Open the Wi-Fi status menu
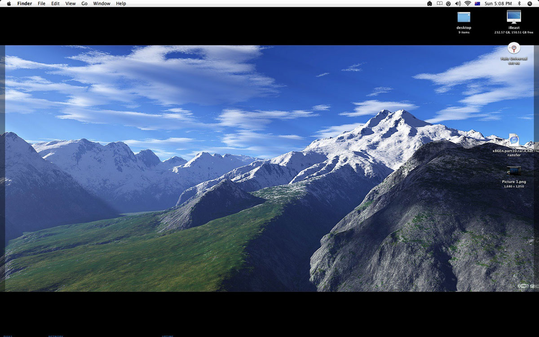The image size is (539, 337). [468, 4]
